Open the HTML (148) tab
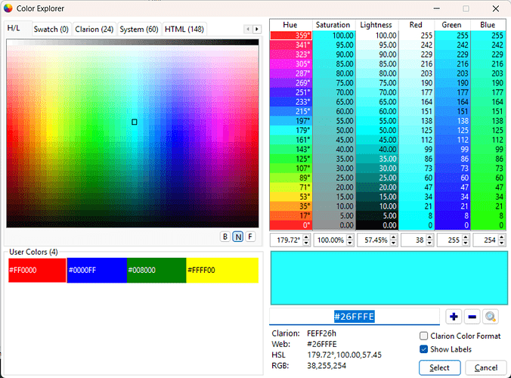This screenshot has width=511, height=378. 184,29
